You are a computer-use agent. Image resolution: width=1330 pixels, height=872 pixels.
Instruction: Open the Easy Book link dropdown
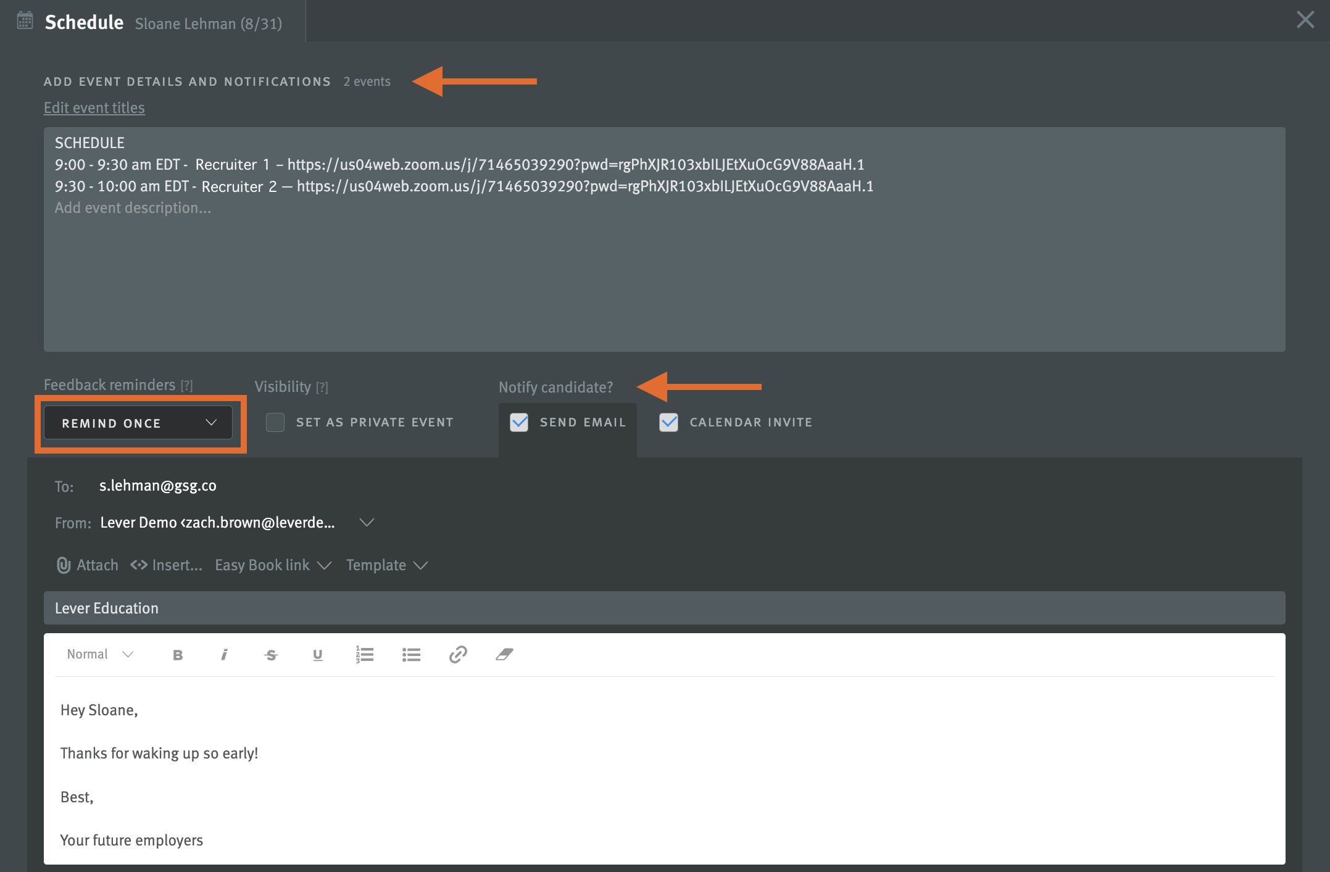273,565
